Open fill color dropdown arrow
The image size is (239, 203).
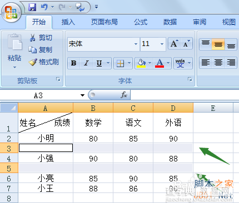point(150,63)
